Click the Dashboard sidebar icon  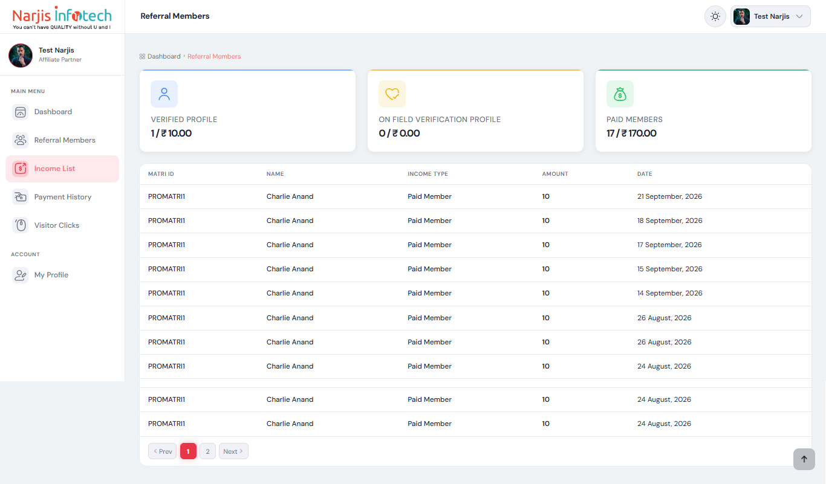pos(21,112)
